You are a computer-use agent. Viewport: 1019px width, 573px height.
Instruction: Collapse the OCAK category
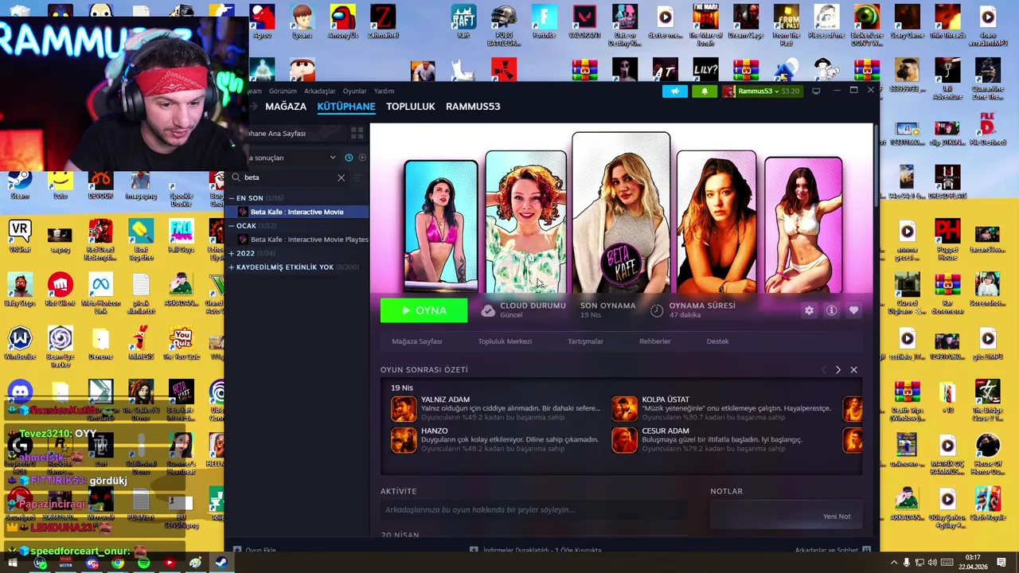[x=231, y=226]
